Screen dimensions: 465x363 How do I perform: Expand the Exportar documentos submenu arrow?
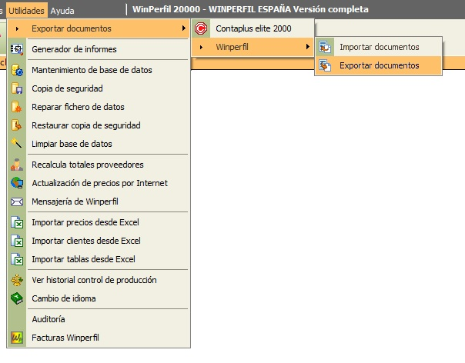pos(184,28)
